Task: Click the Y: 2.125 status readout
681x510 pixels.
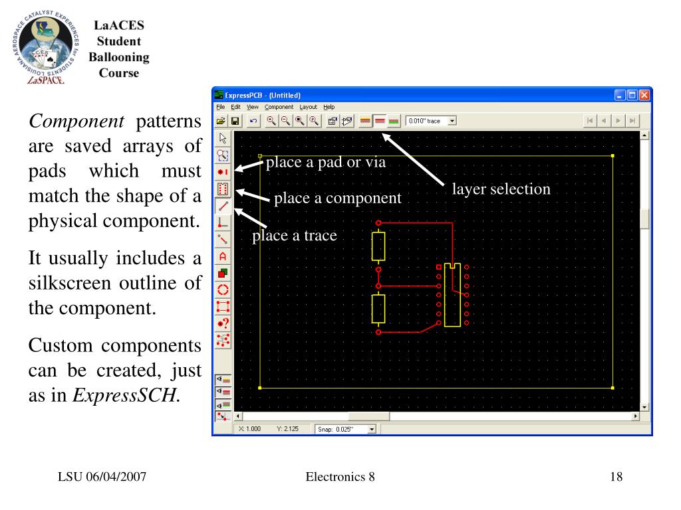Action: (x=287, y=429)
